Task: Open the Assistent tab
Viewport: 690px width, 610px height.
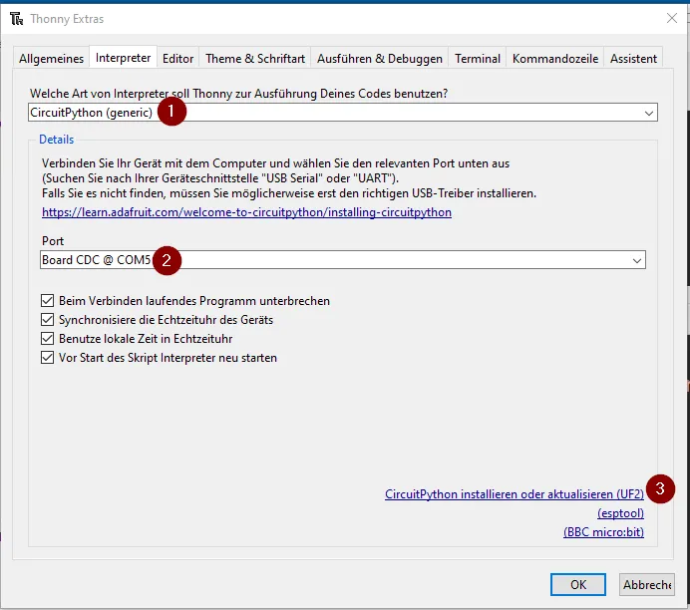Action: click(634, 59)
